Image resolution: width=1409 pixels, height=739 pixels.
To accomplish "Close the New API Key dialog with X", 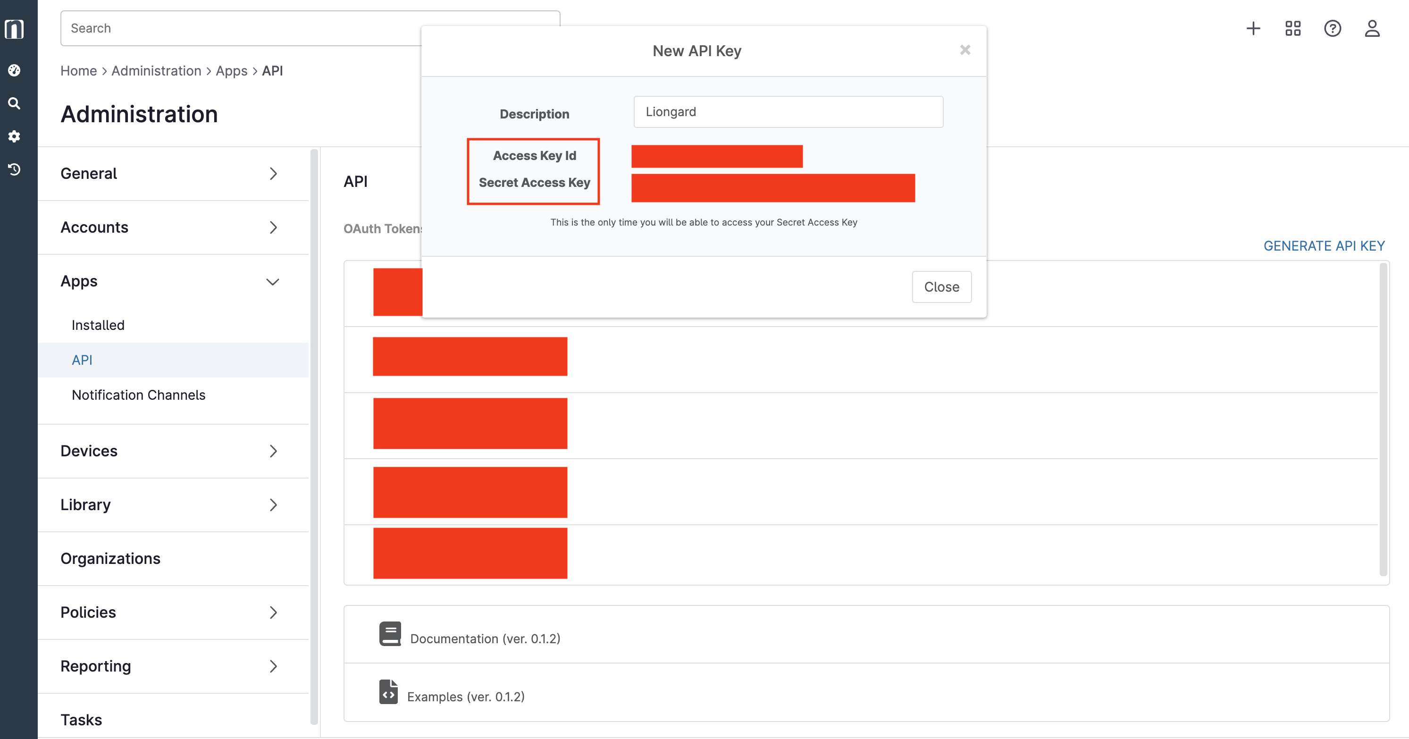I will (965, 50).
